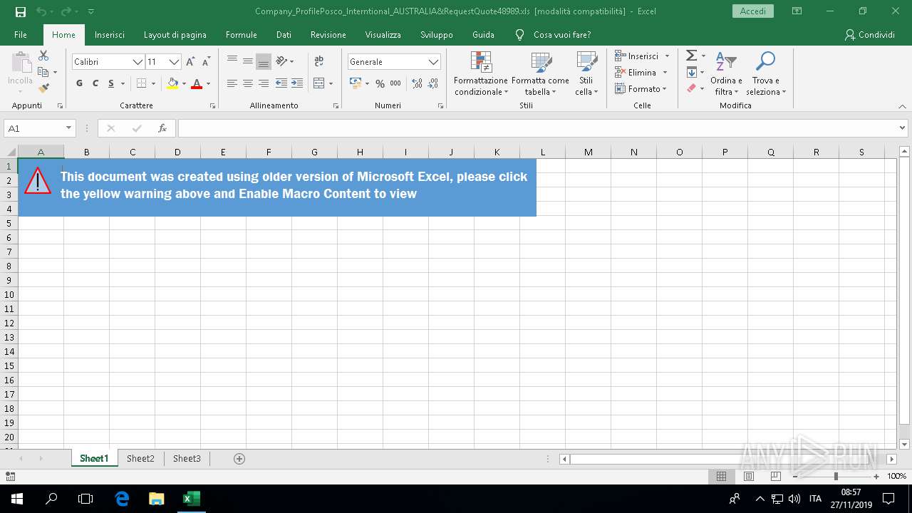Click the Name Box showing A1
Image resolution: width=912 pixels, height=513 pixels.
[33, 128]
